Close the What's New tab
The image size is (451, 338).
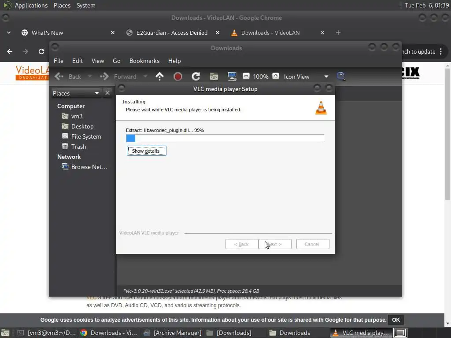(113, 33)
